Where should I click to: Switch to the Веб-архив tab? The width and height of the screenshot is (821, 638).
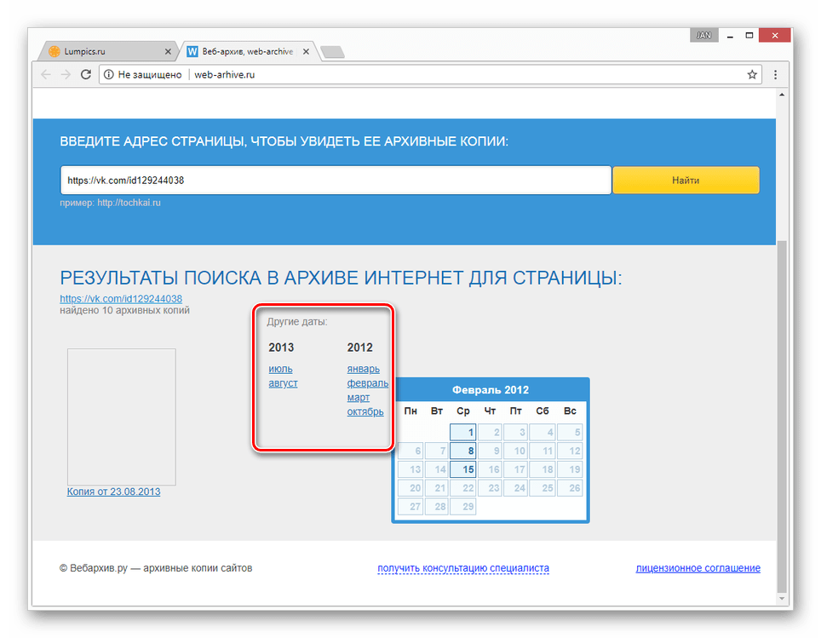coord(247,52)
